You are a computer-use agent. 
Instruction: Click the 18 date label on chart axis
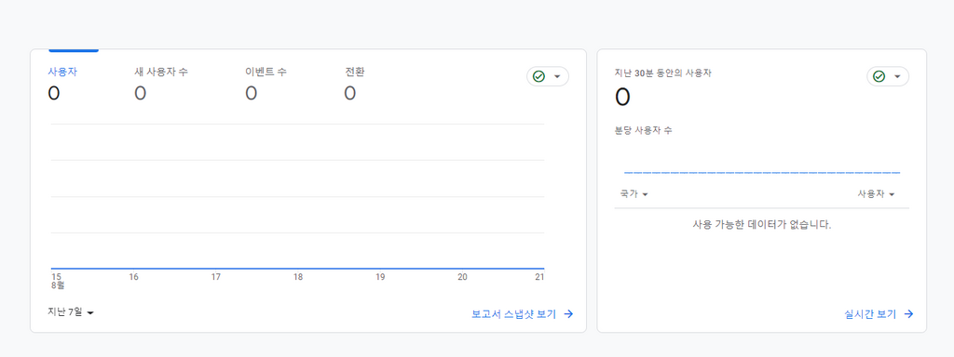[298, 277]
